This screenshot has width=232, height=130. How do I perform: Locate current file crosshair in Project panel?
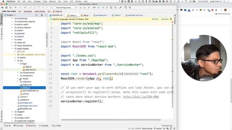pos(37,15)
